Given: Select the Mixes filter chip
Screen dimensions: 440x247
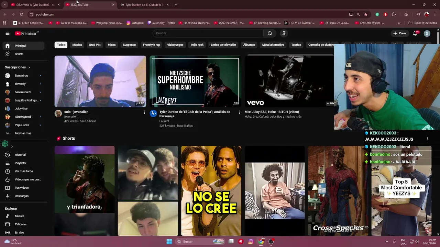Looking at the screenshot, I should [112, 45].
